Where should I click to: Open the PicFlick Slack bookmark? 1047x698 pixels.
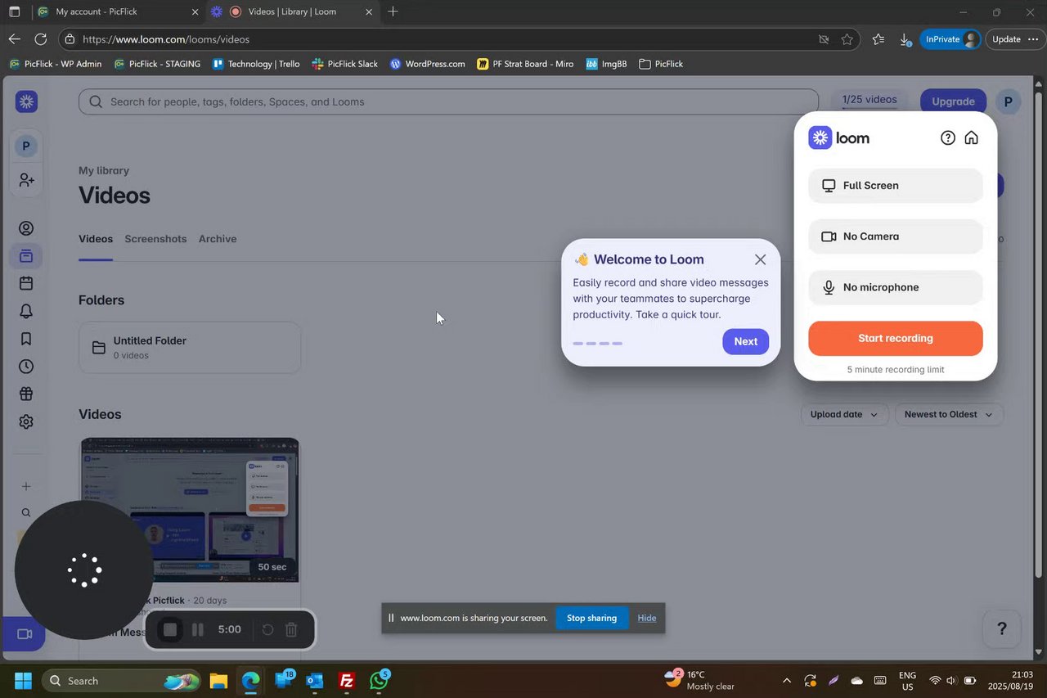click(344, 64)
